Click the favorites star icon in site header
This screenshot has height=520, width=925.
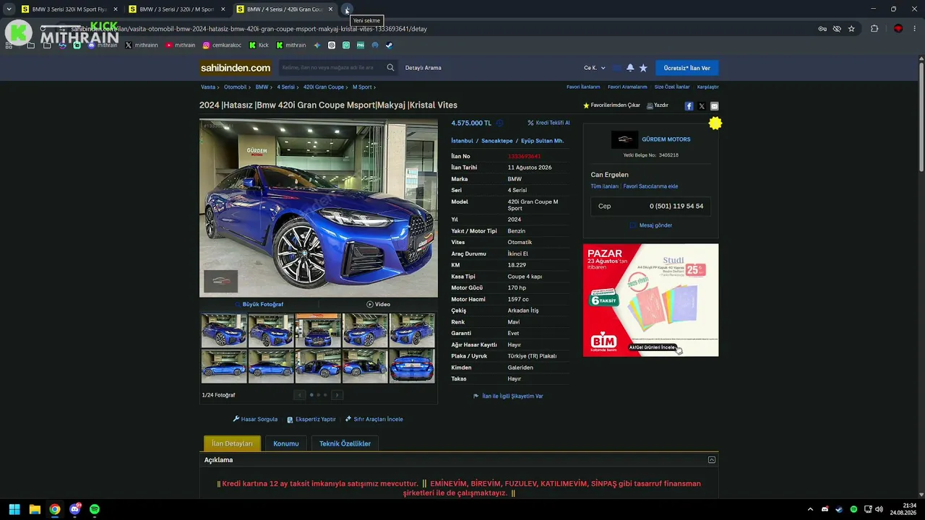(x=643, y=68)
